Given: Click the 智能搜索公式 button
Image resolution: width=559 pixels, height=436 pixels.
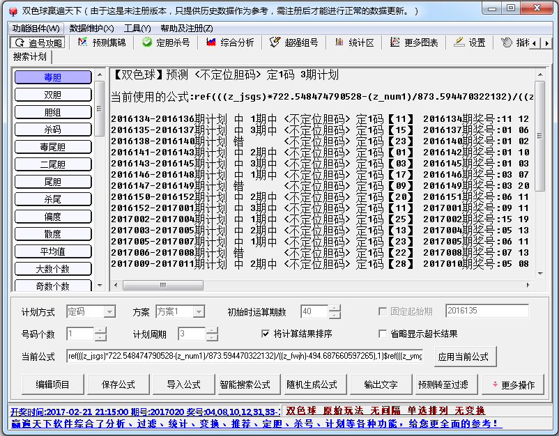Looking at the screenshot, I should 250,384.
